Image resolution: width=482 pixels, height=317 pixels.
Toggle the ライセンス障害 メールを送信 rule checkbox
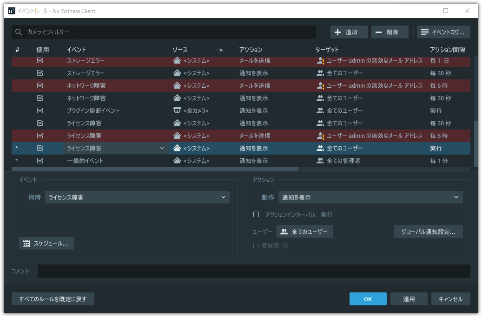[40, 136]
